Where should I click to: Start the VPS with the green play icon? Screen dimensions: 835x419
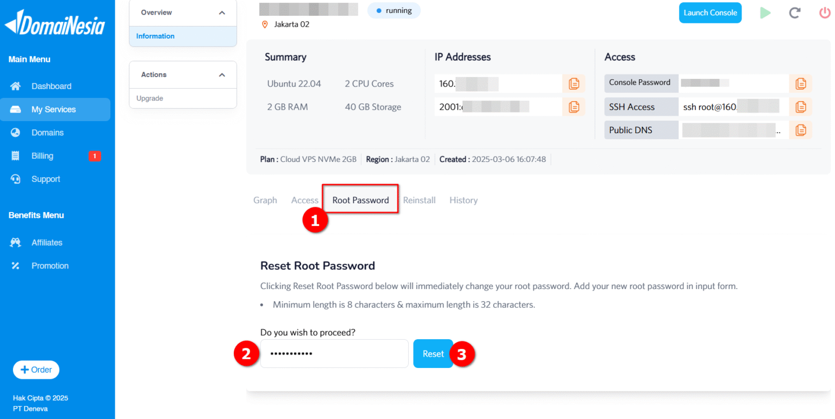tap(765, 12)
